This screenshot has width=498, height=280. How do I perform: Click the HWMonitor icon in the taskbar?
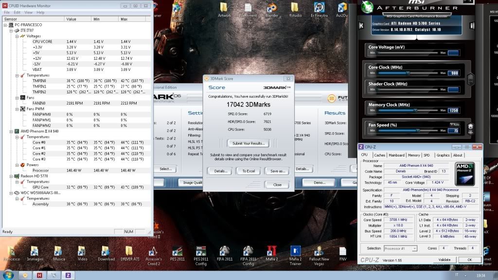pos(39,275)
